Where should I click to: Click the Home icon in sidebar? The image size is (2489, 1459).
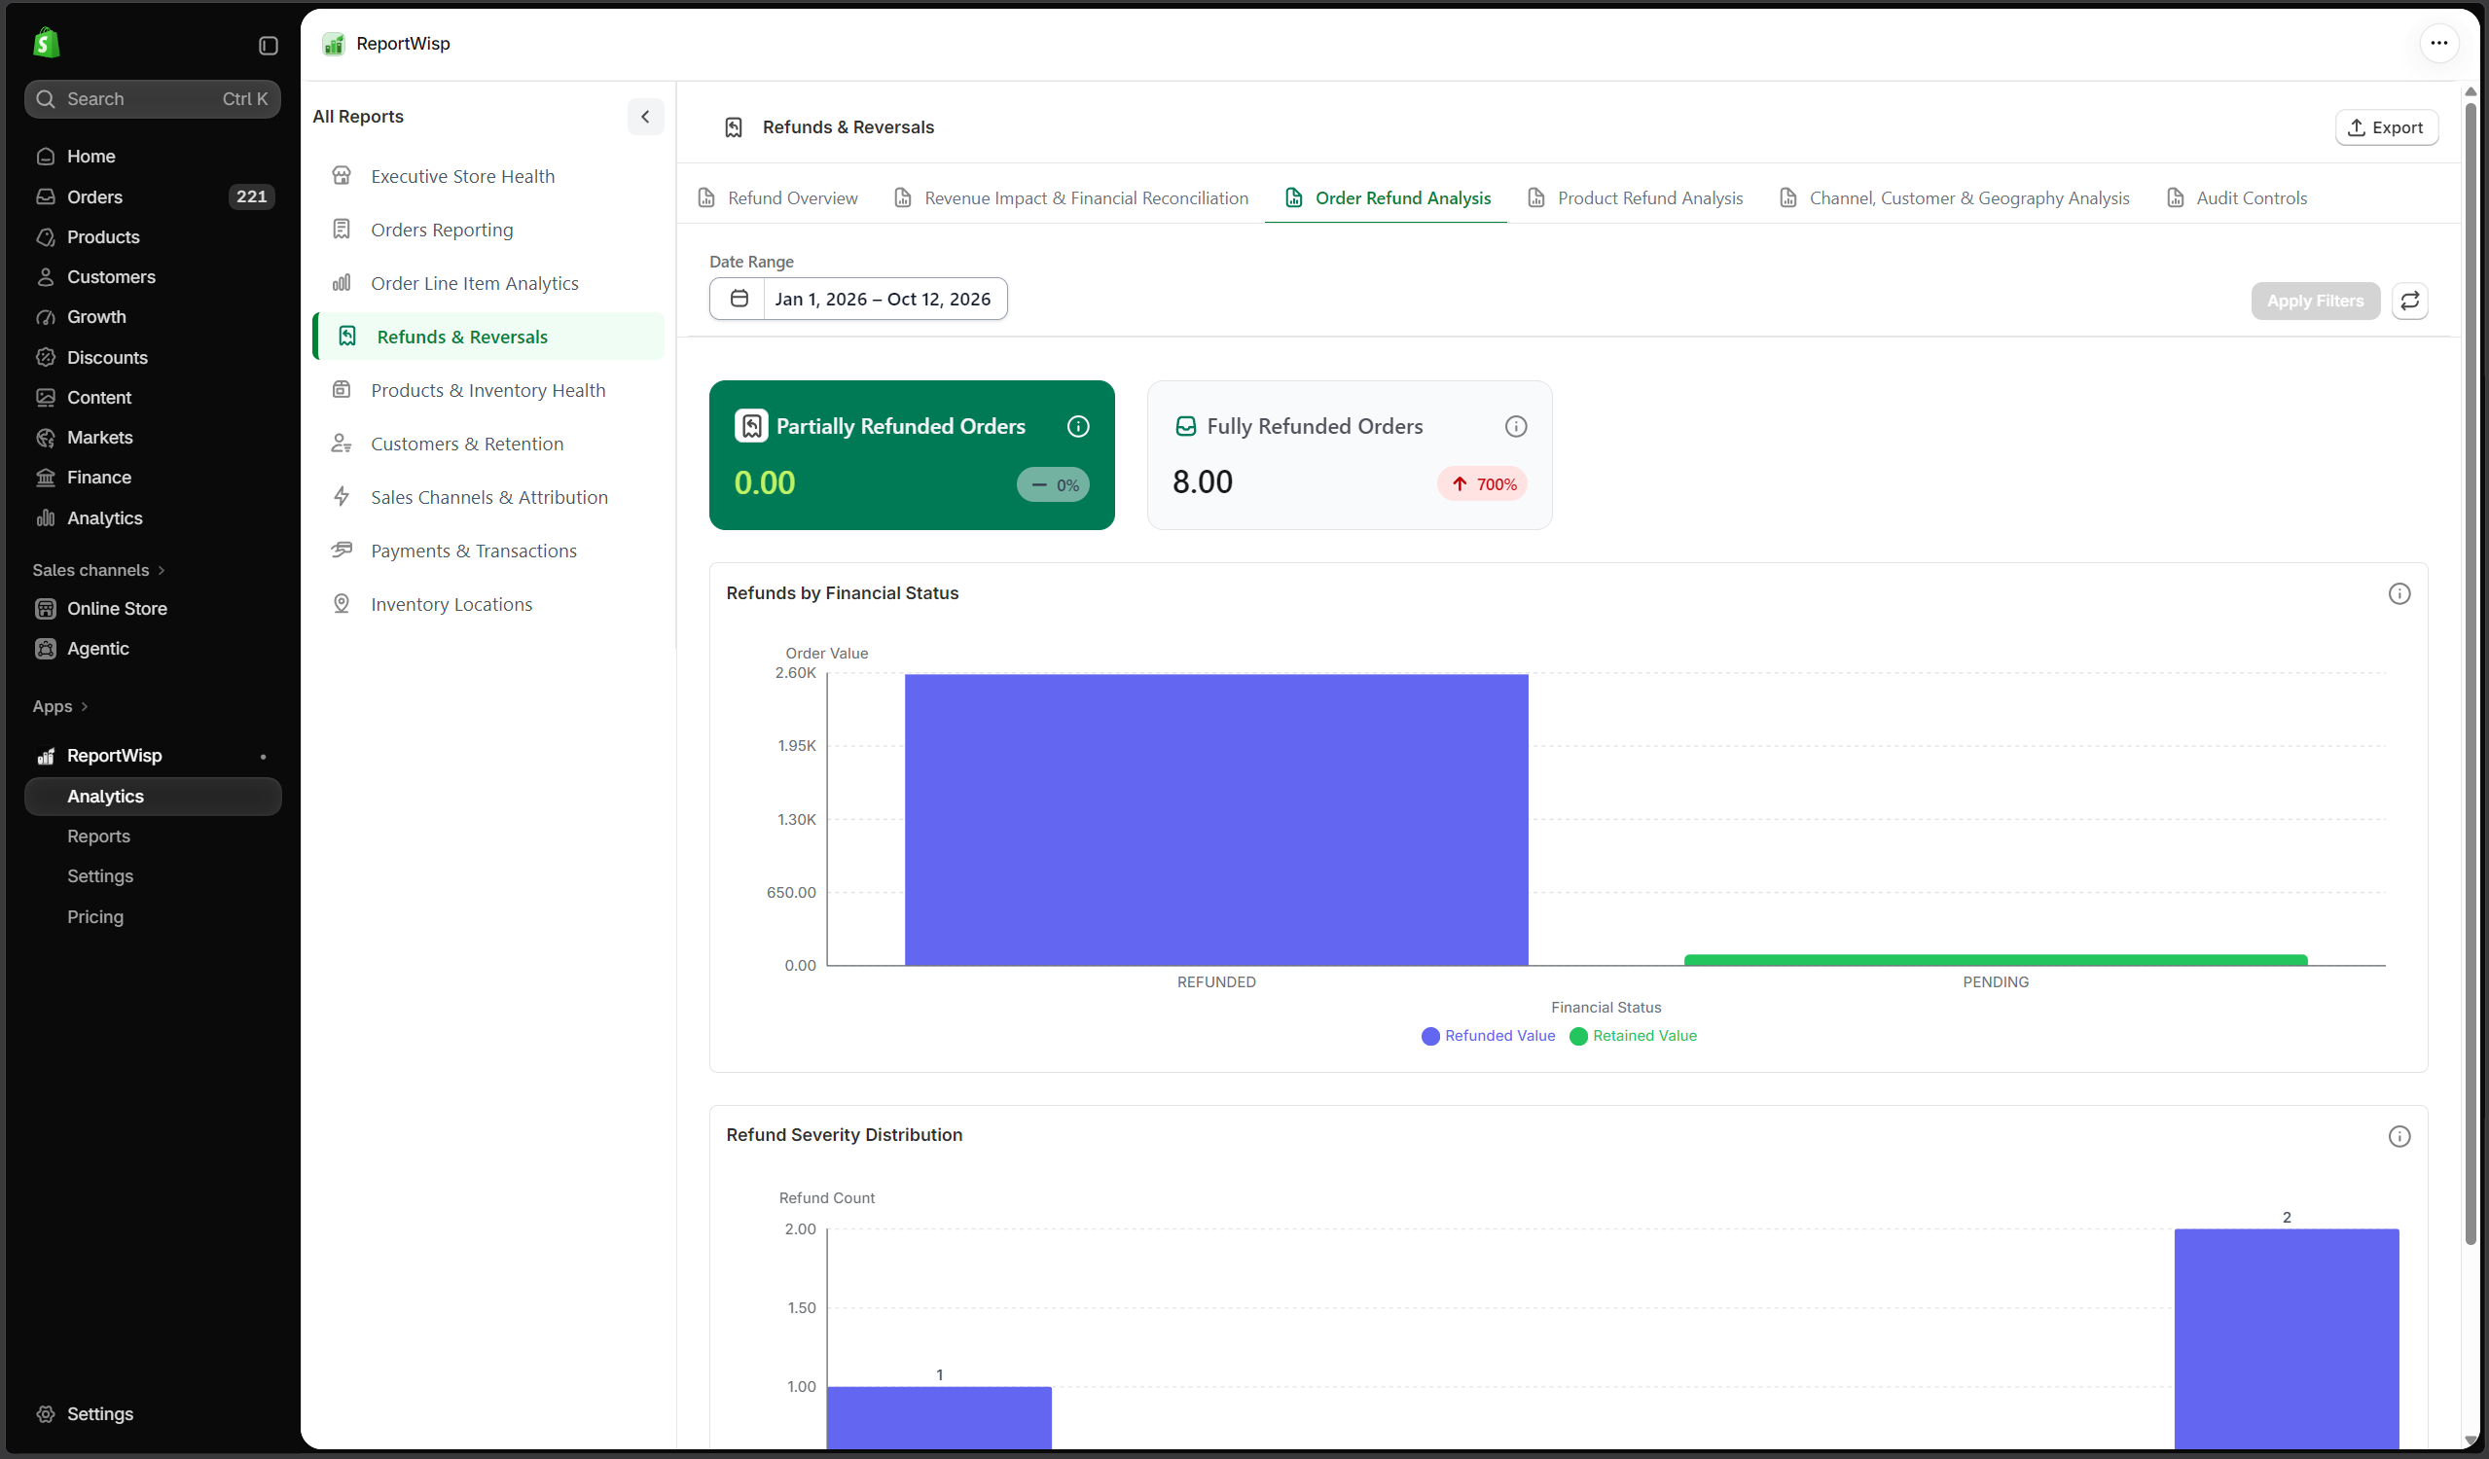(x=46, y=156)
